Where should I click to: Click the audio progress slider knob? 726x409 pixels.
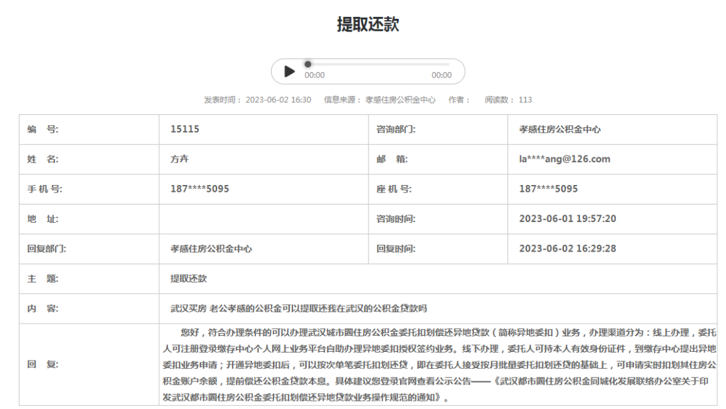308,65
